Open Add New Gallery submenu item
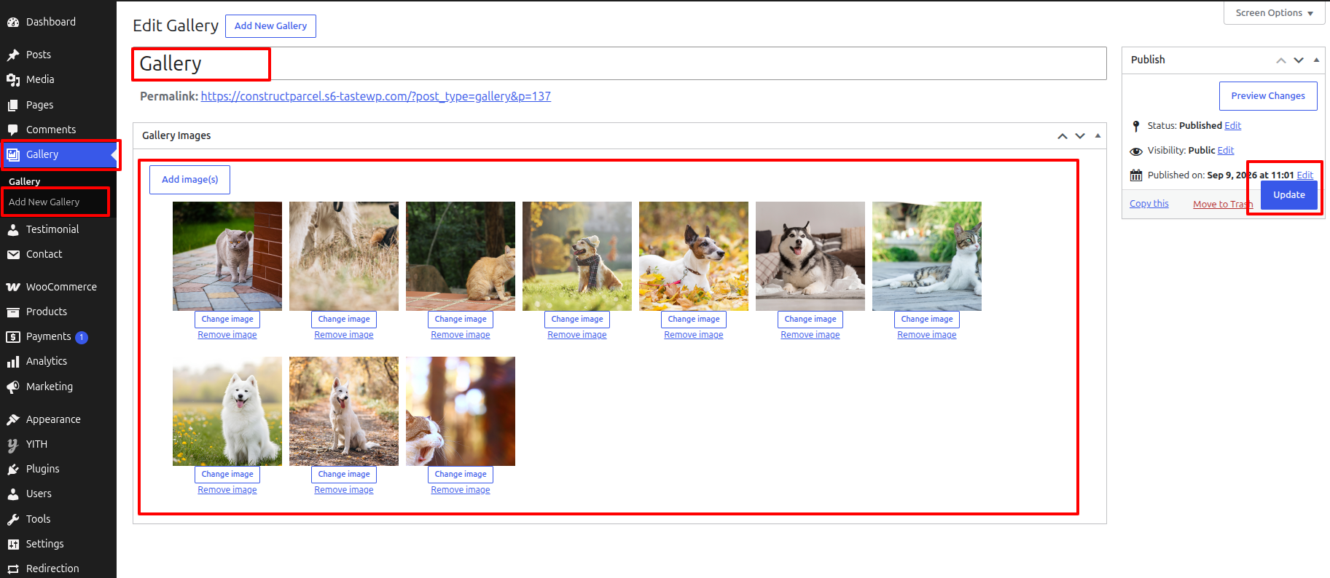The width and height of the screenshot is (1330, 578). click(44, 202)
